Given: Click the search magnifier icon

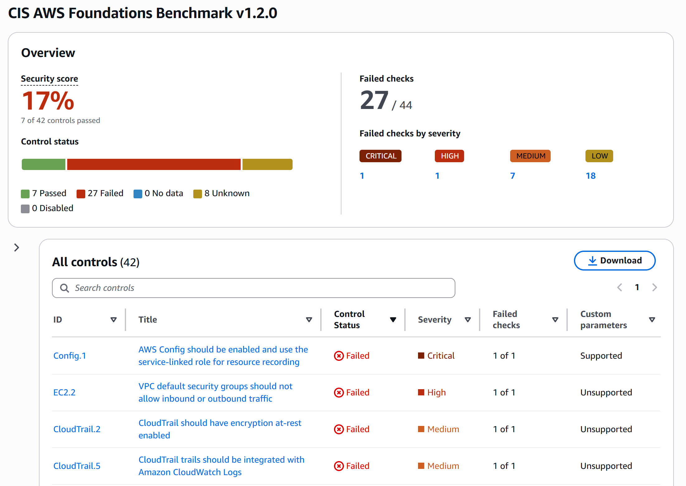Looking at the screenshot, I should coord(64,288).
